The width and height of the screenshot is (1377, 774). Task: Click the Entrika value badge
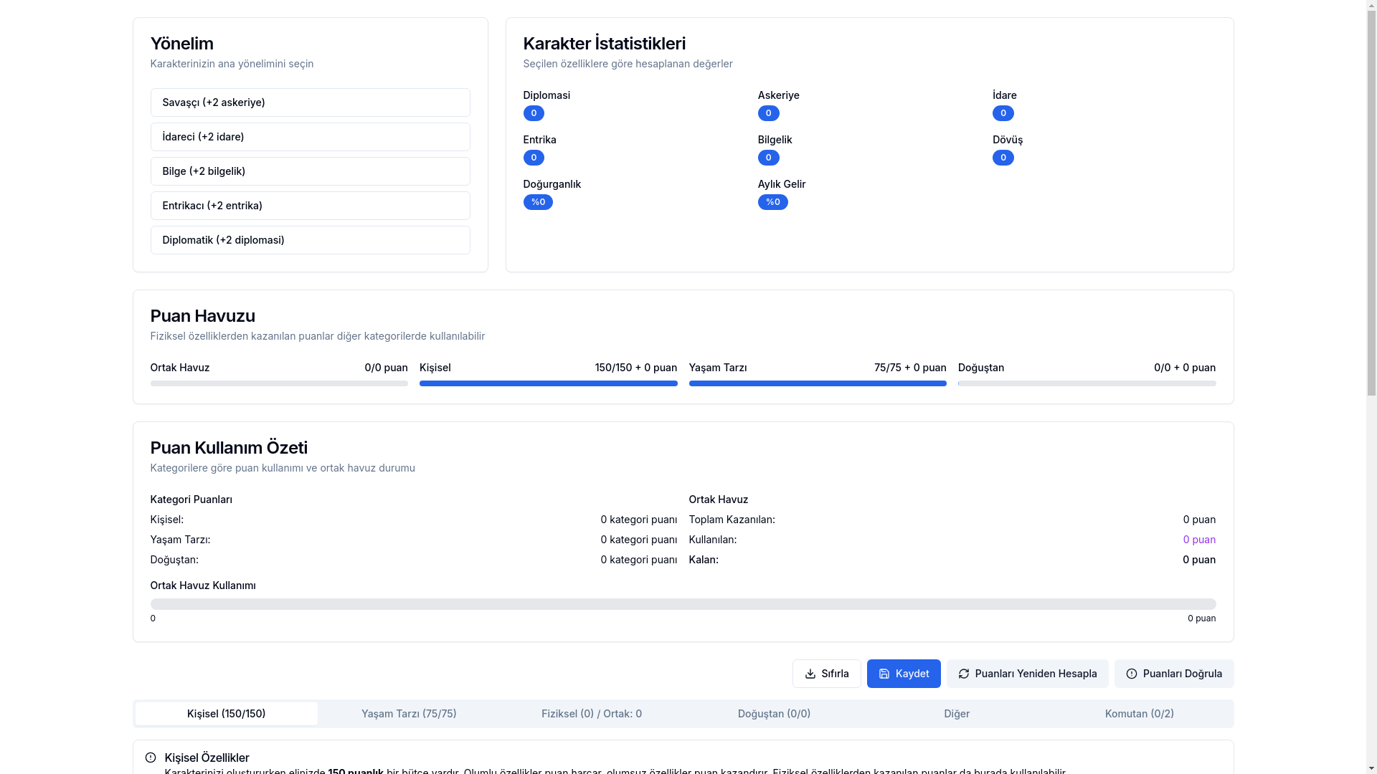[534, 158]
